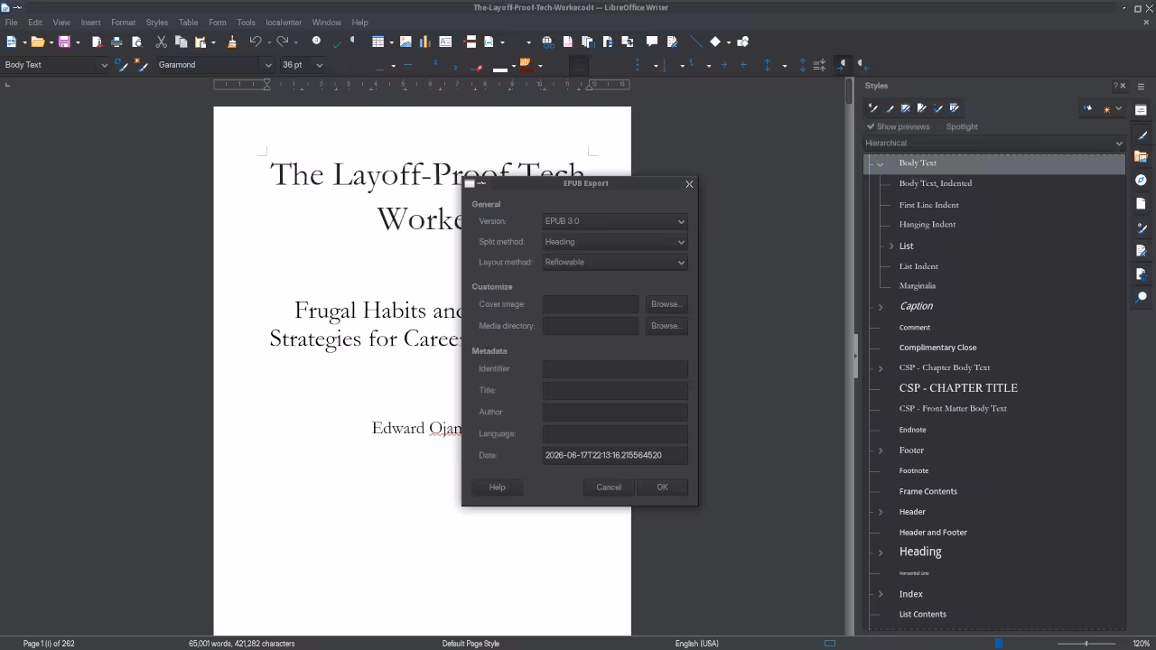Open the Insert menu
The image size is (1156, 650).
tap(90, 23)
